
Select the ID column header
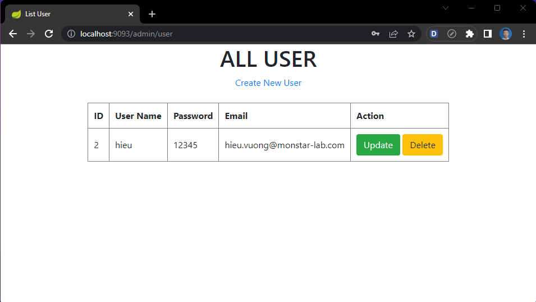coord(98,116)
